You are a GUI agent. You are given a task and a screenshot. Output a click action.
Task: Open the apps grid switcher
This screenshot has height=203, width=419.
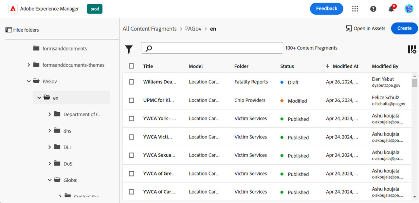355,9
